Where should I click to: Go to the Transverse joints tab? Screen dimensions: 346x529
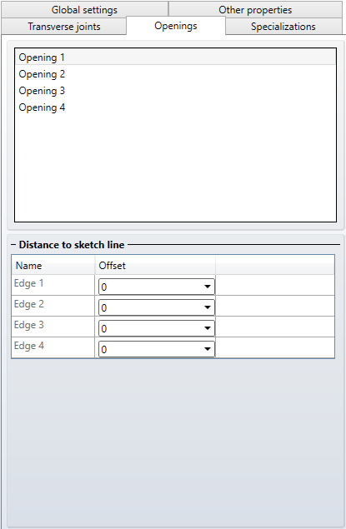pyautogui.click(x=64, y=27)
